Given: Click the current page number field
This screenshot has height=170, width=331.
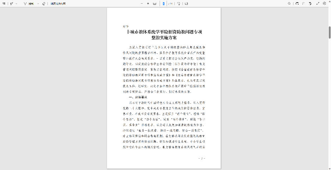Looking at the screenshot, I should [164, 4].
